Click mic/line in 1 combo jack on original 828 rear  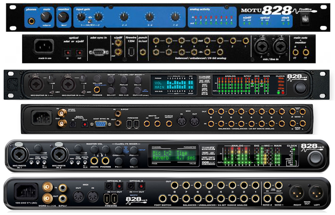[x=279, y=47]
